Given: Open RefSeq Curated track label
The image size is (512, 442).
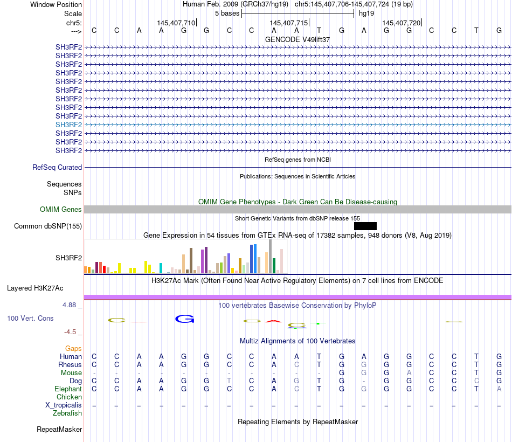Looking at the screenshot, I should (57, 167).
